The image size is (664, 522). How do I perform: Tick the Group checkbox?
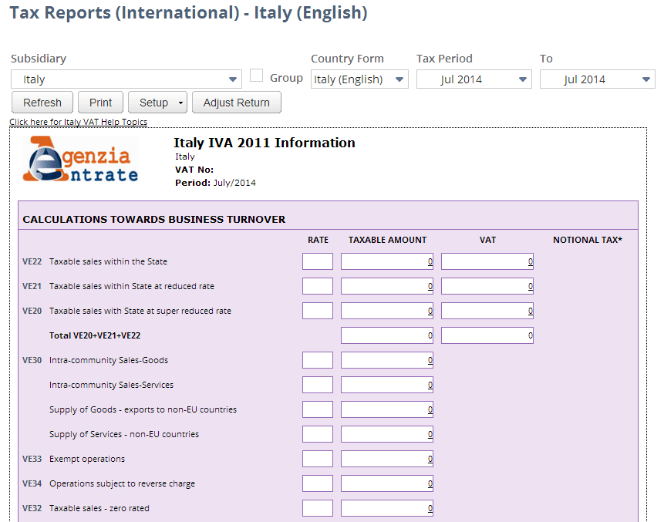256,76
